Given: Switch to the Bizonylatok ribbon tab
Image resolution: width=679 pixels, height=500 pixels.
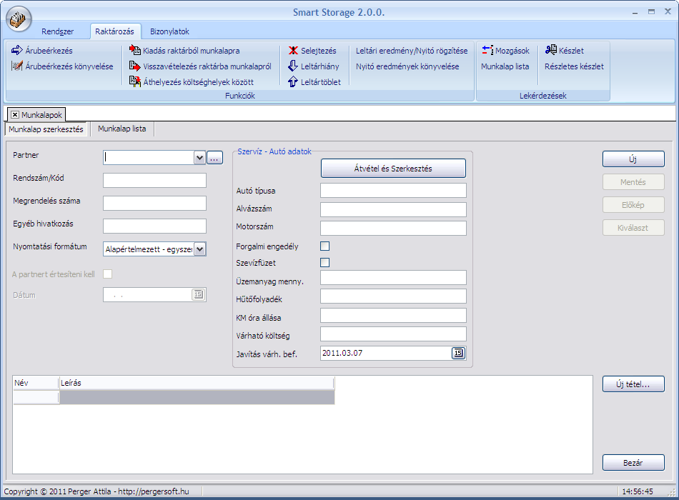Looking at the screenshot, I should pos(169,31).
